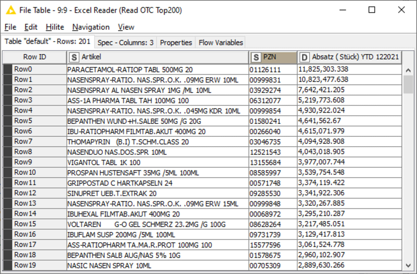Click cell NASENSPRAY AL NASEN SPRAY 1MG /ML 10ML
417x274 pixels.
[x=158, y=90]
